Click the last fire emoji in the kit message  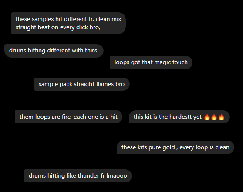point(221,117)
